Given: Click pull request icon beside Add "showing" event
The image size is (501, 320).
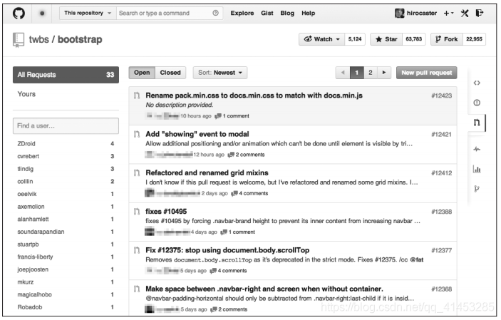Looking at the screenshot, I should 137,134.
